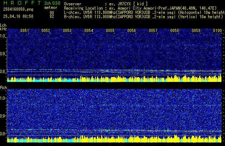This screenshot has height=146, width=225.
Task: Click the Lch channel label
Action: click(3, 25)
